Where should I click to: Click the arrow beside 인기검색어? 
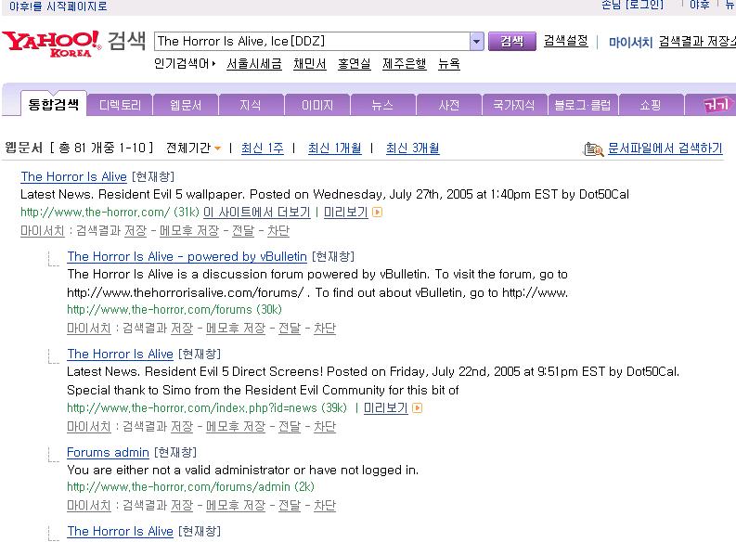[x=214, y=64]
